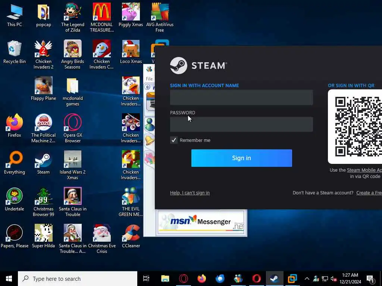Screen dimensions: 382x286
Task: Follow the Steam Mobile App link
Action: click(x=364, y=170)
